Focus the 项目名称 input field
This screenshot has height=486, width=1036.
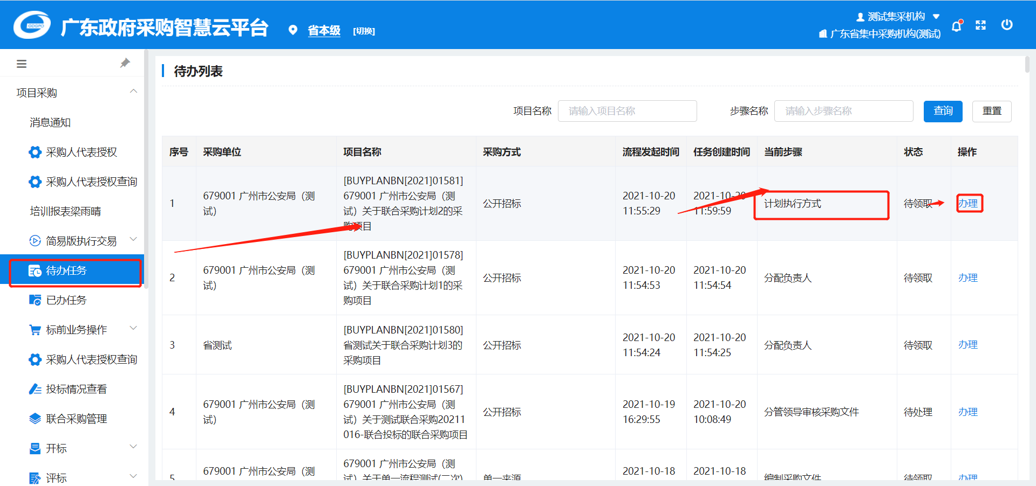click(x=627, y=111)
